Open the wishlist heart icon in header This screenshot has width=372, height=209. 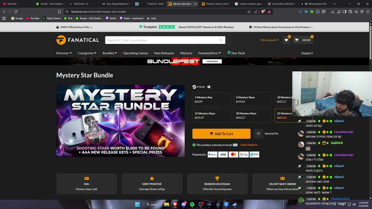click(286, 40)
